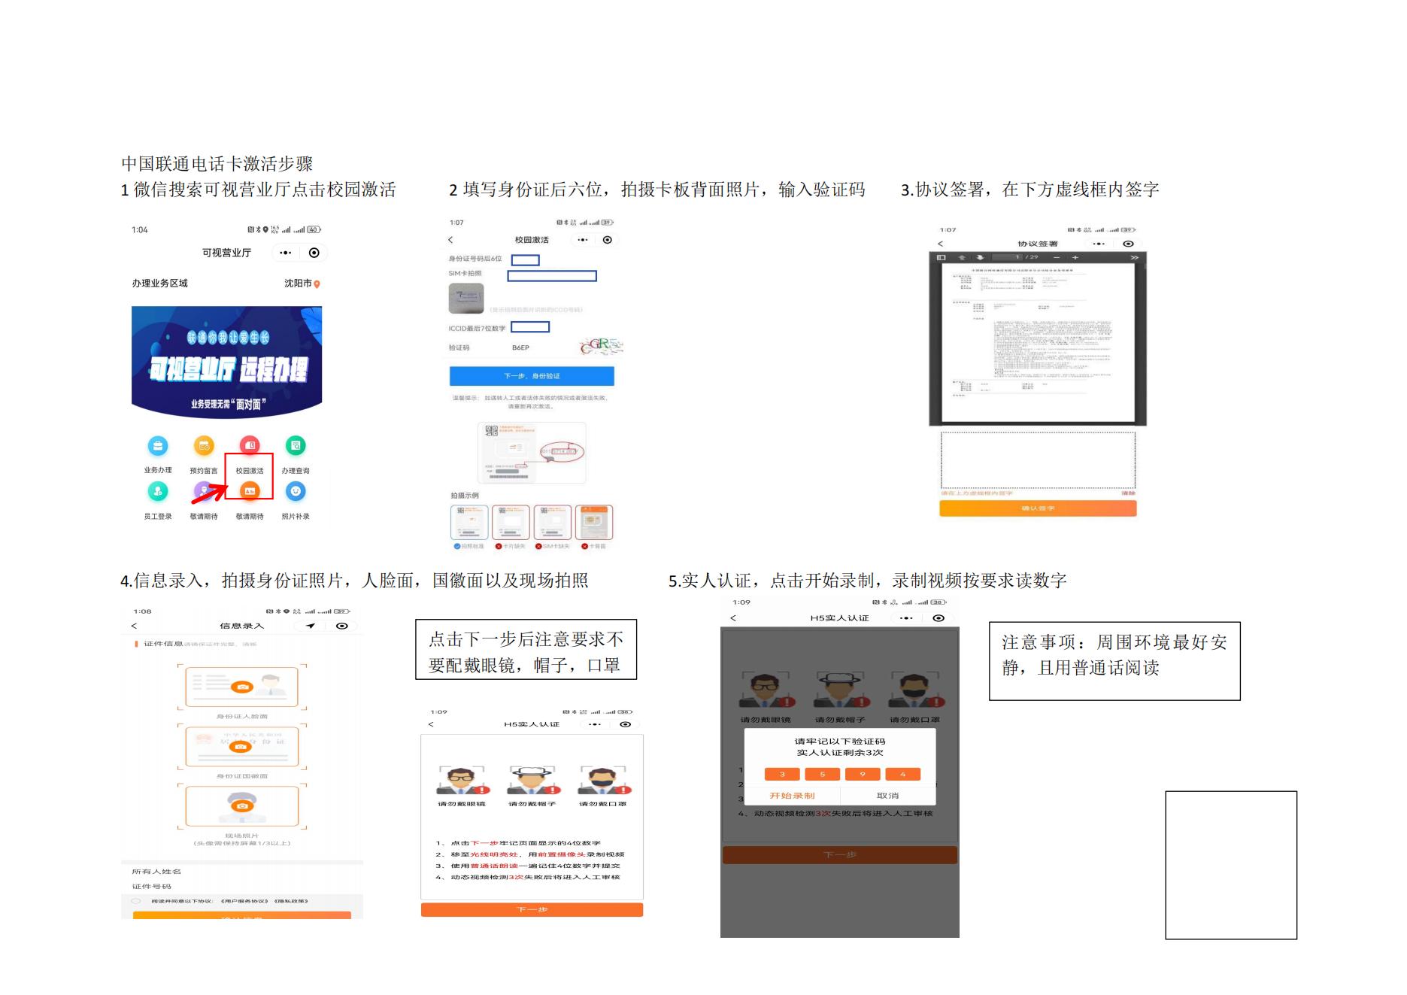1407x995 pixels.
Task: Open PDF viewer tools double-chevron
Action: tap(1134, 257)
